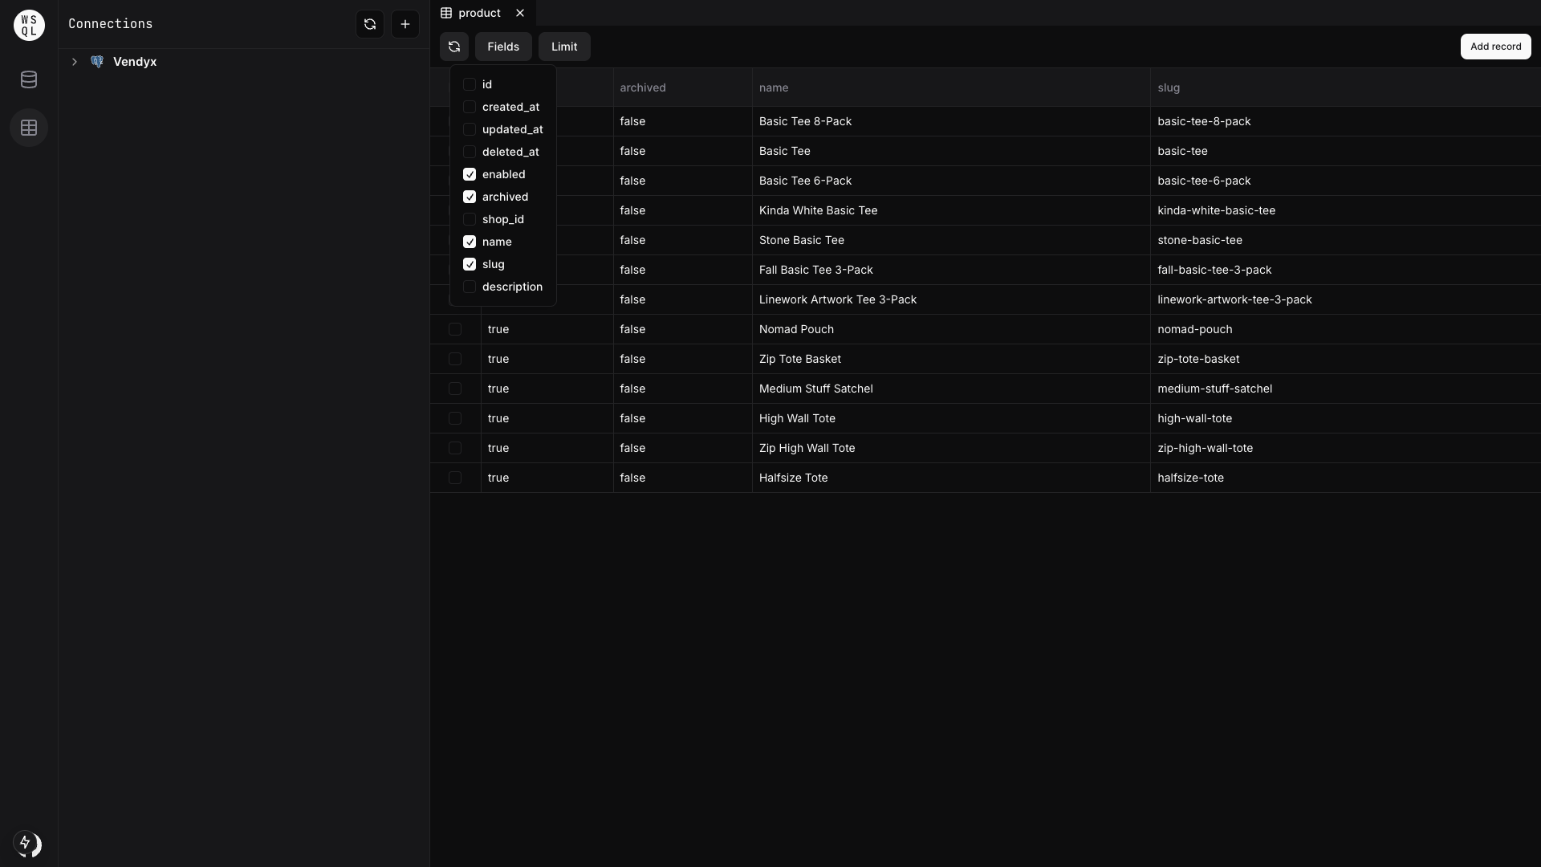
Task: Click the plus icon to add a connection
Action: click(x=405, y=24)
